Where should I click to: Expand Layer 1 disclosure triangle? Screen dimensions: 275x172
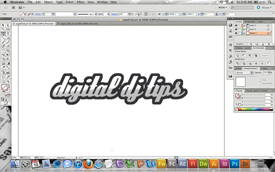click(x=245, y=33)
